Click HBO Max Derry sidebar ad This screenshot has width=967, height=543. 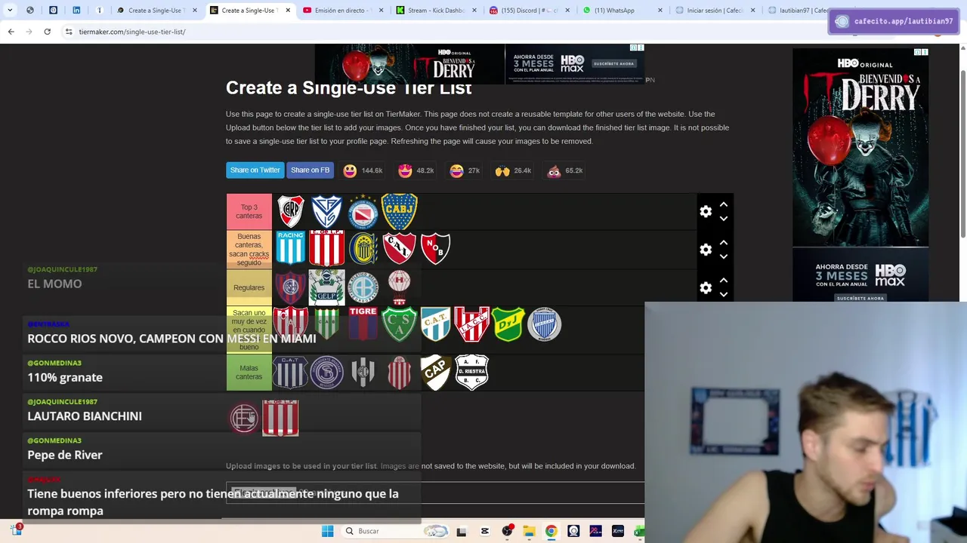860,175
